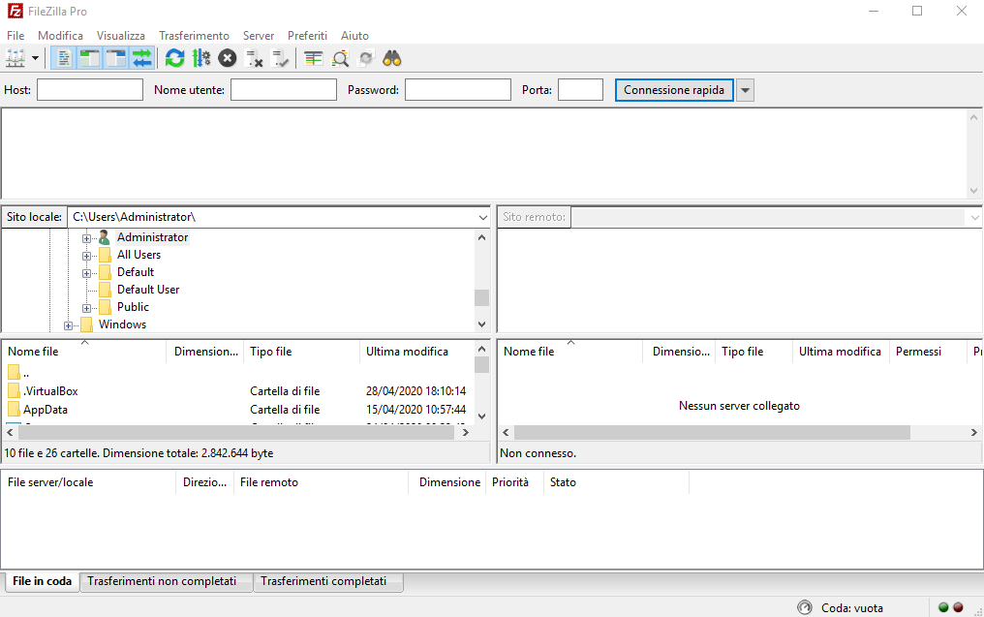Open the Site Manager dropdown arrow
This screenshot has width=984, height=617.
(35, 58)
